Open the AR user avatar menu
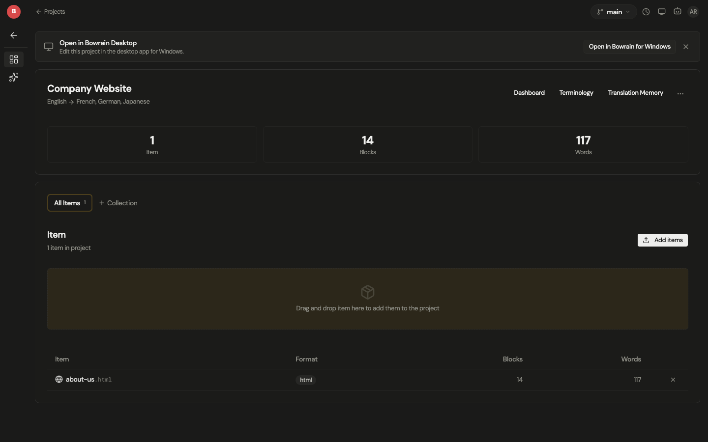This screenshot has height=442, width=708. 693,12
